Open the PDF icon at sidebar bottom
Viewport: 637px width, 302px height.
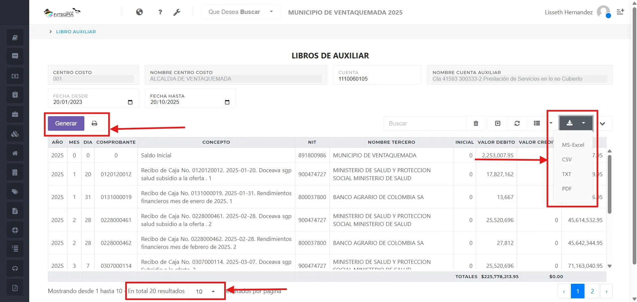pyautogui.click(x=15, y=287)
